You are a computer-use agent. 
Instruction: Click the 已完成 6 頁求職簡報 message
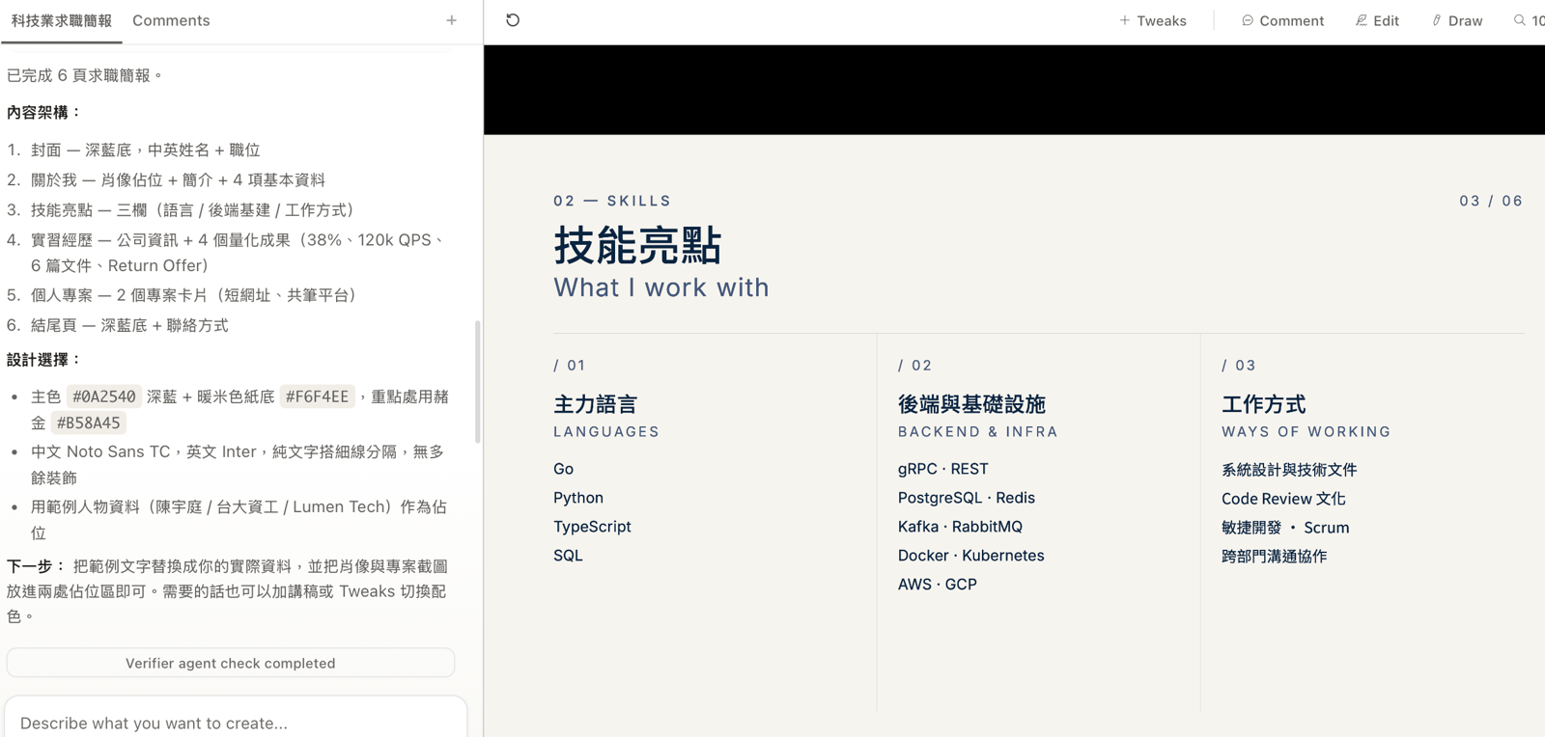85,75
